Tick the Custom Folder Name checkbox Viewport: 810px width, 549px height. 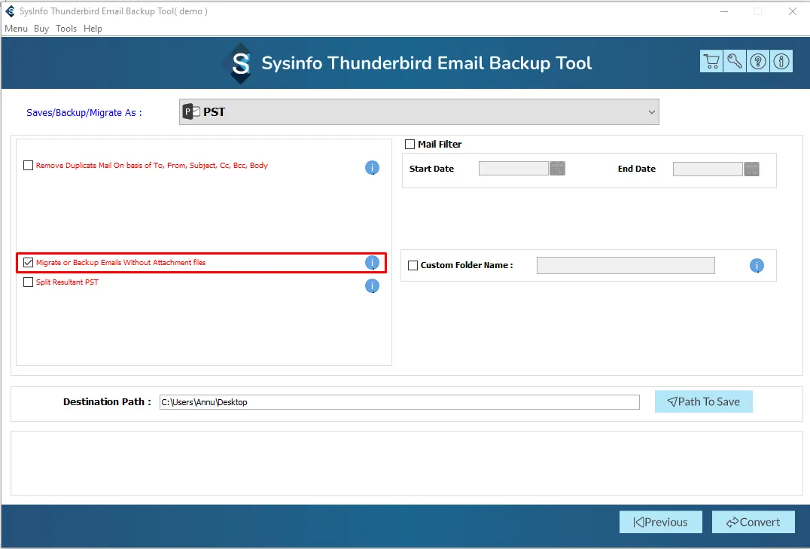pos(413,266)
